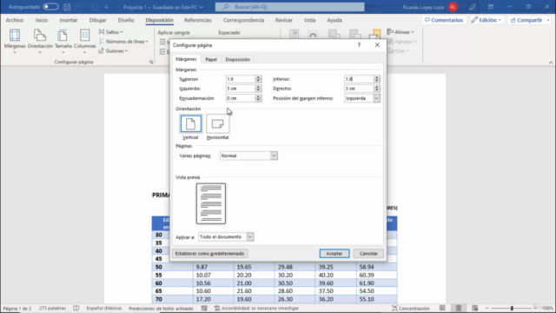Screen dimensions: 556x313
Task: Adjust the Inferior margin spinner
Action: 376,79
